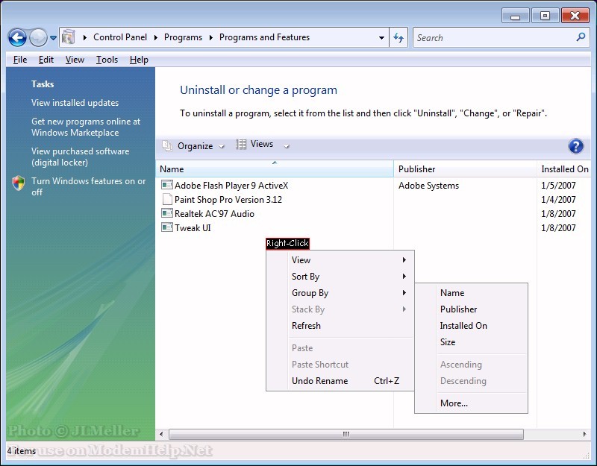
Task: Click the scrollbar left arrow
Action: 161,434
